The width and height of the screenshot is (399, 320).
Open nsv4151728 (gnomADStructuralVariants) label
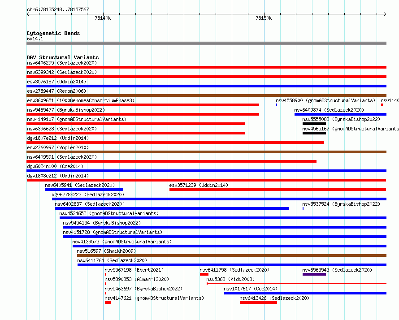point(113,232)
